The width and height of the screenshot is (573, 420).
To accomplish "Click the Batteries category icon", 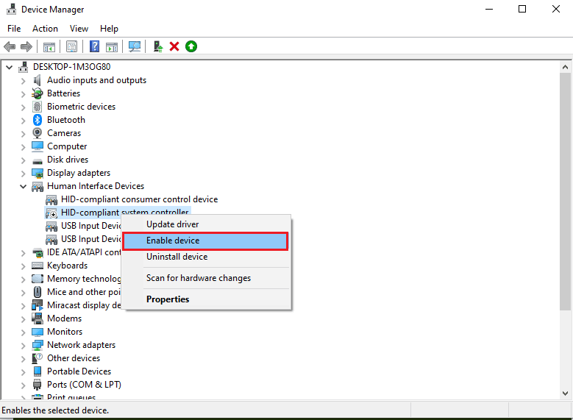I will [38, 93].
